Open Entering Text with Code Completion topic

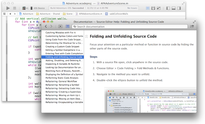tap(64, 53)
